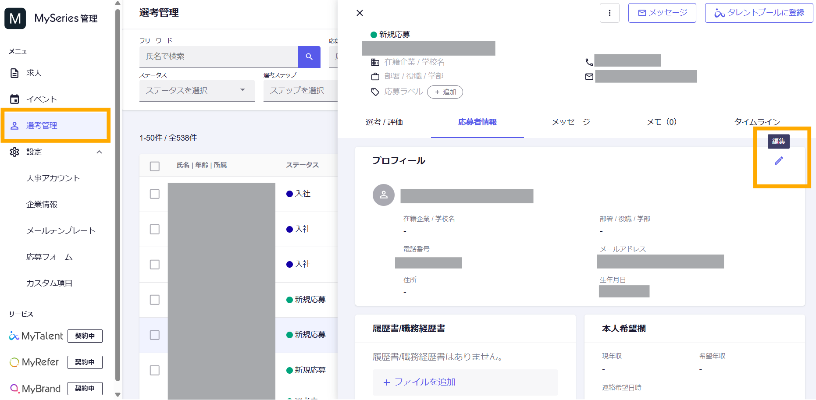Image resolution: width=816 pixels, height=400 pixels.
Task: Open 求人 from the sidebar menu
Action: tap(34, 73)
